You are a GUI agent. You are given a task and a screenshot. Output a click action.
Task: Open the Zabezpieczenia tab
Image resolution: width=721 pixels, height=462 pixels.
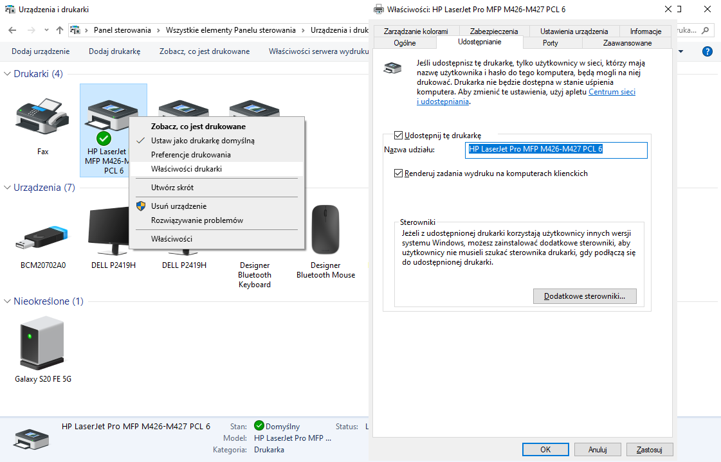pos(493,31)
